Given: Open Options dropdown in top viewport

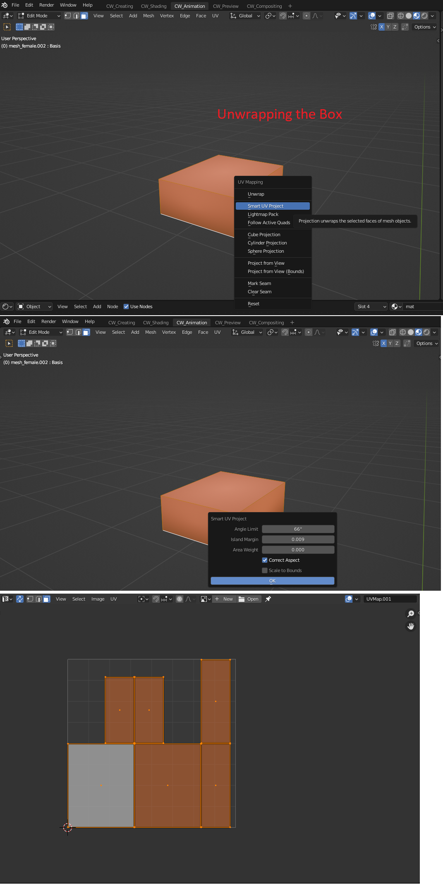Looking at the screenshot, I should coord(425,27).
